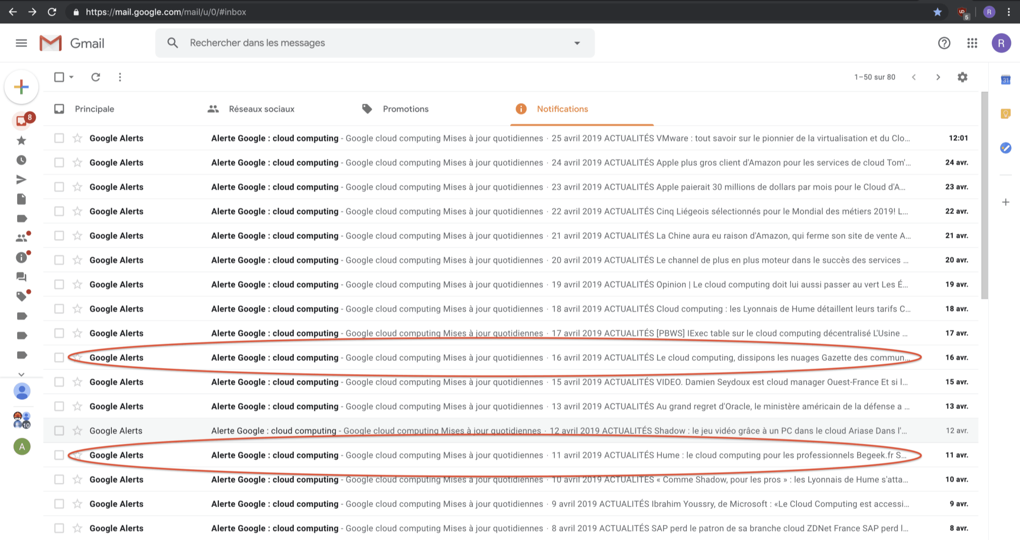This screenshot has width=1020, height=540.
Task: Click the Compose plus button
Action: [21, 87]
